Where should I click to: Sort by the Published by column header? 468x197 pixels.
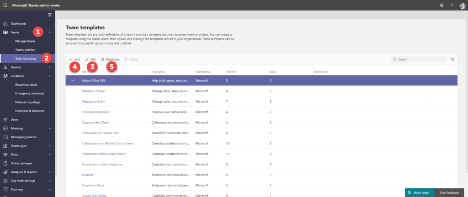203,72
